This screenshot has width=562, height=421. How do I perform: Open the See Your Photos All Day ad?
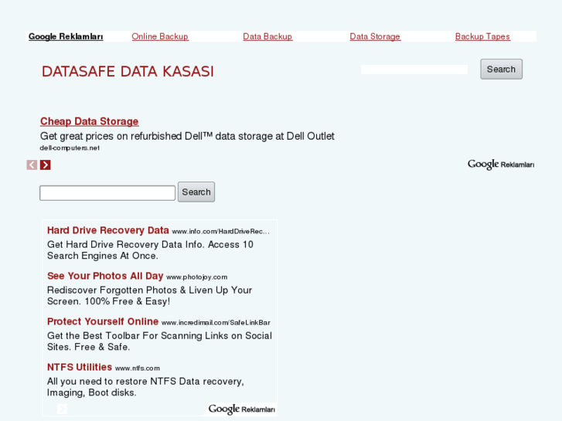(x=105, y=276)
